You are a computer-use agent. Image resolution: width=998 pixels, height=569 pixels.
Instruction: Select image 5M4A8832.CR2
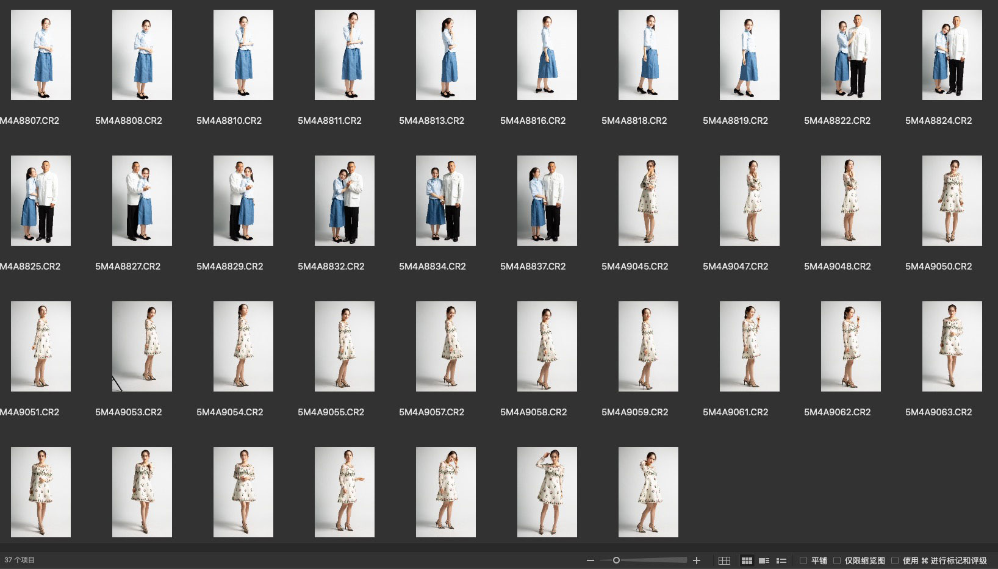[x=345, y=201]
